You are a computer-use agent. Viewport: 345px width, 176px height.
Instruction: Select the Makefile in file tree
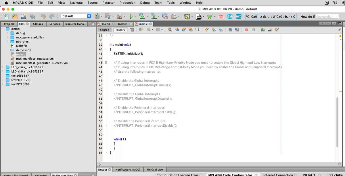[22, 46]
